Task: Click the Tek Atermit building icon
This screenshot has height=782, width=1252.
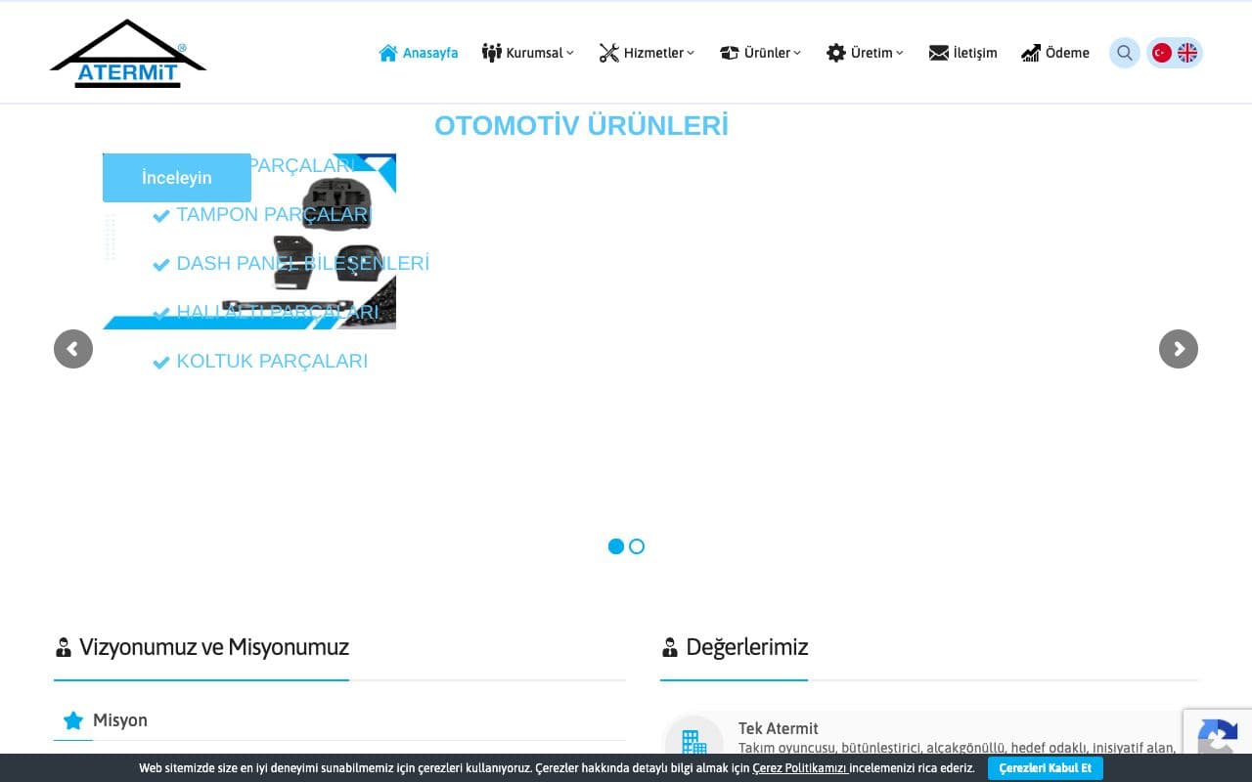Action: [693, 744]
